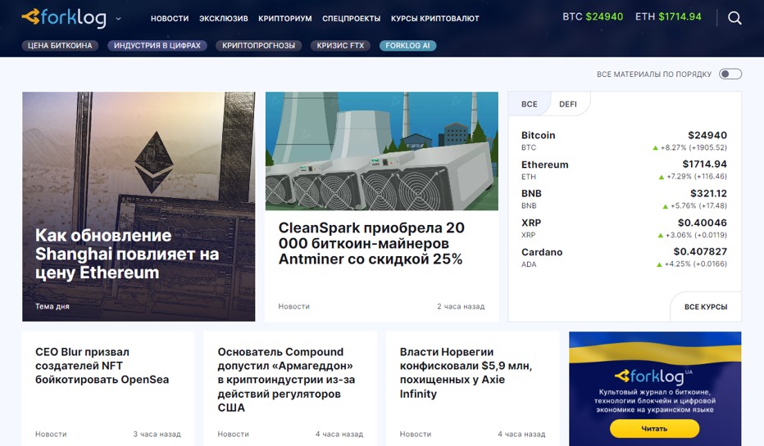Switch to the DEFI rates tab

[x=567, y=104]
